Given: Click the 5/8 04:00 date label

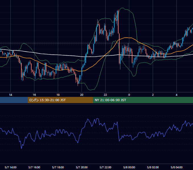Looking at the screenshot, I should click(x=177, y=167).
